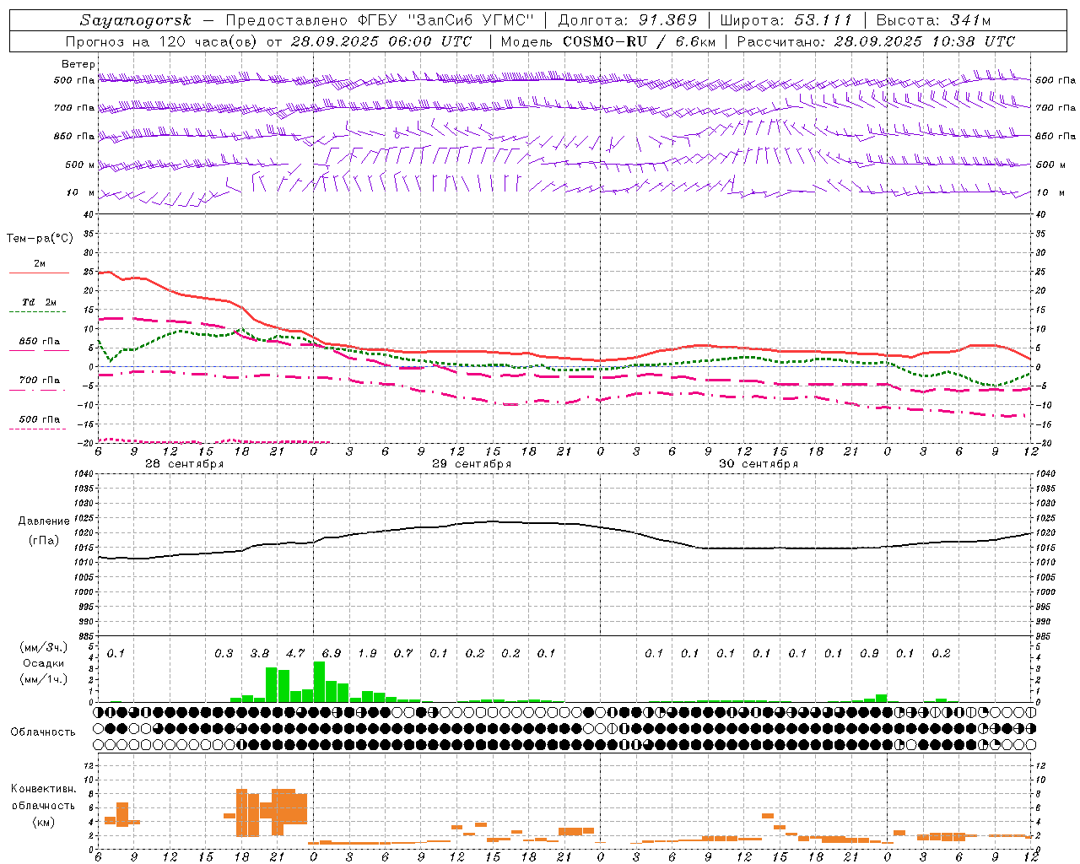Click the 500 гПа entry in the temperature legend

pos(40,419)
